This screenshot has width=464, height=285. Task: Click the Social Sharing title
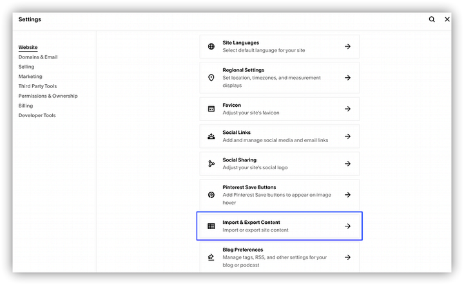[x=239, y=160]
